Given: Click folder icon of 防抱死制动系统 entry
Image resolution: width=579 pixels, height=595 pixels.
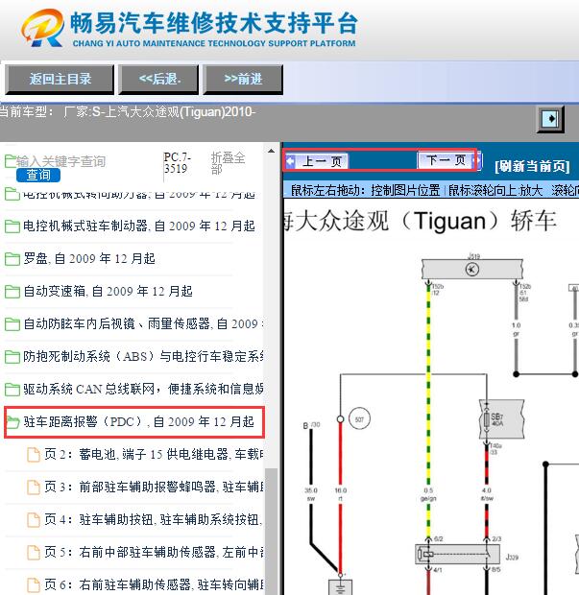Looking at the screenshot, I should tap(12, 357).
